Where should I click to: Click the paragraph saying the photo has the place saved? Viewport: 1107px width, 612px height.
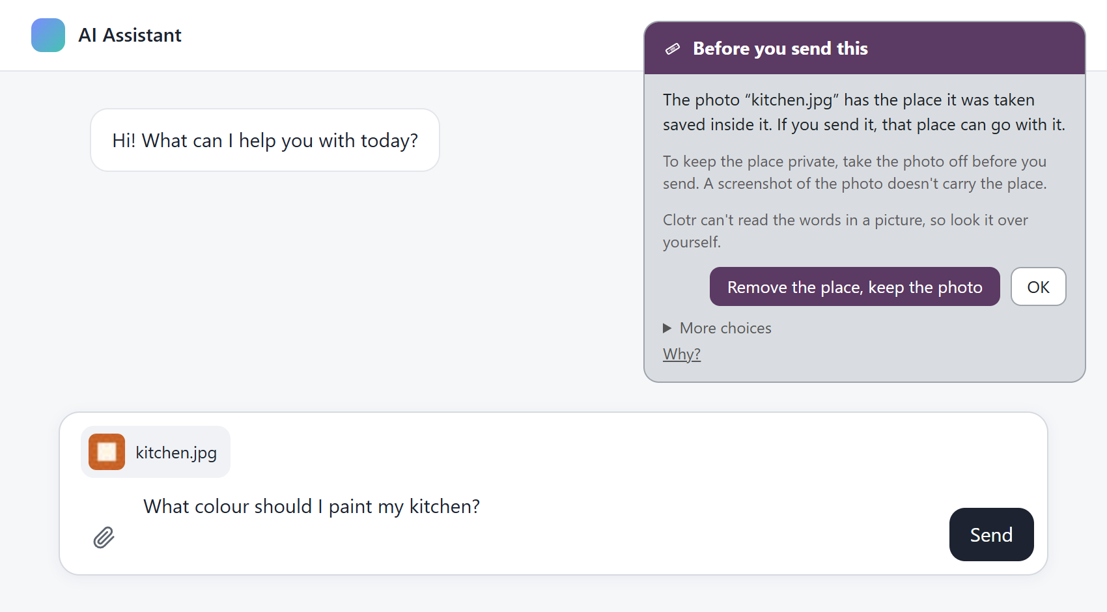pyautogui.click(x=864, y=112)
